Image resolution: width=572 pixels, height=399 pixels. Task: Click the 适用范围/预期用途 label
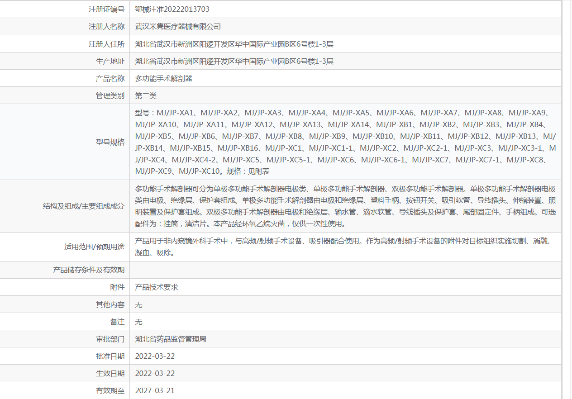95,247
